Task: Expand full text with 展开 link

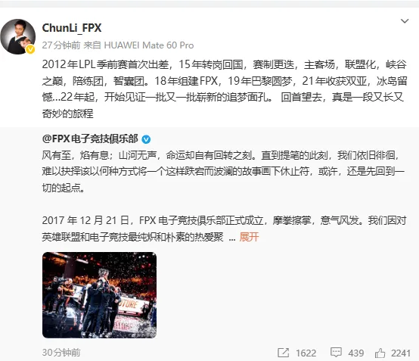Action: click(x=249, y=237)
